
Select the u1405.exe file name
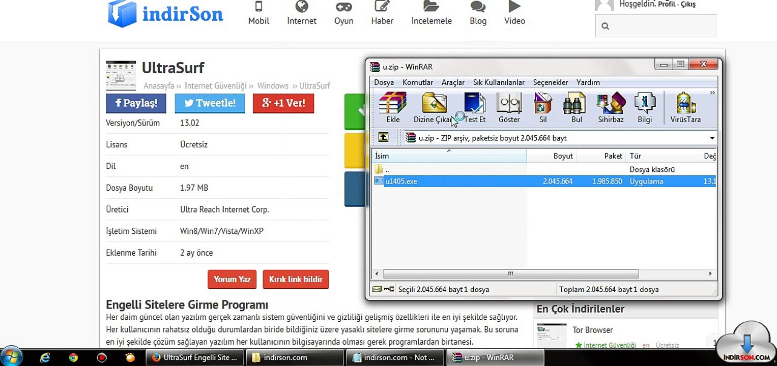click(401, 181)
